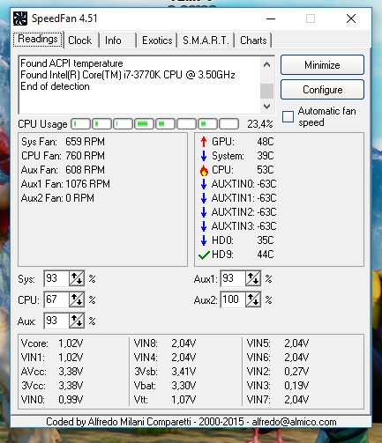Click the green checkmark beside HD9
382x443 pixels.
point(204,255)
